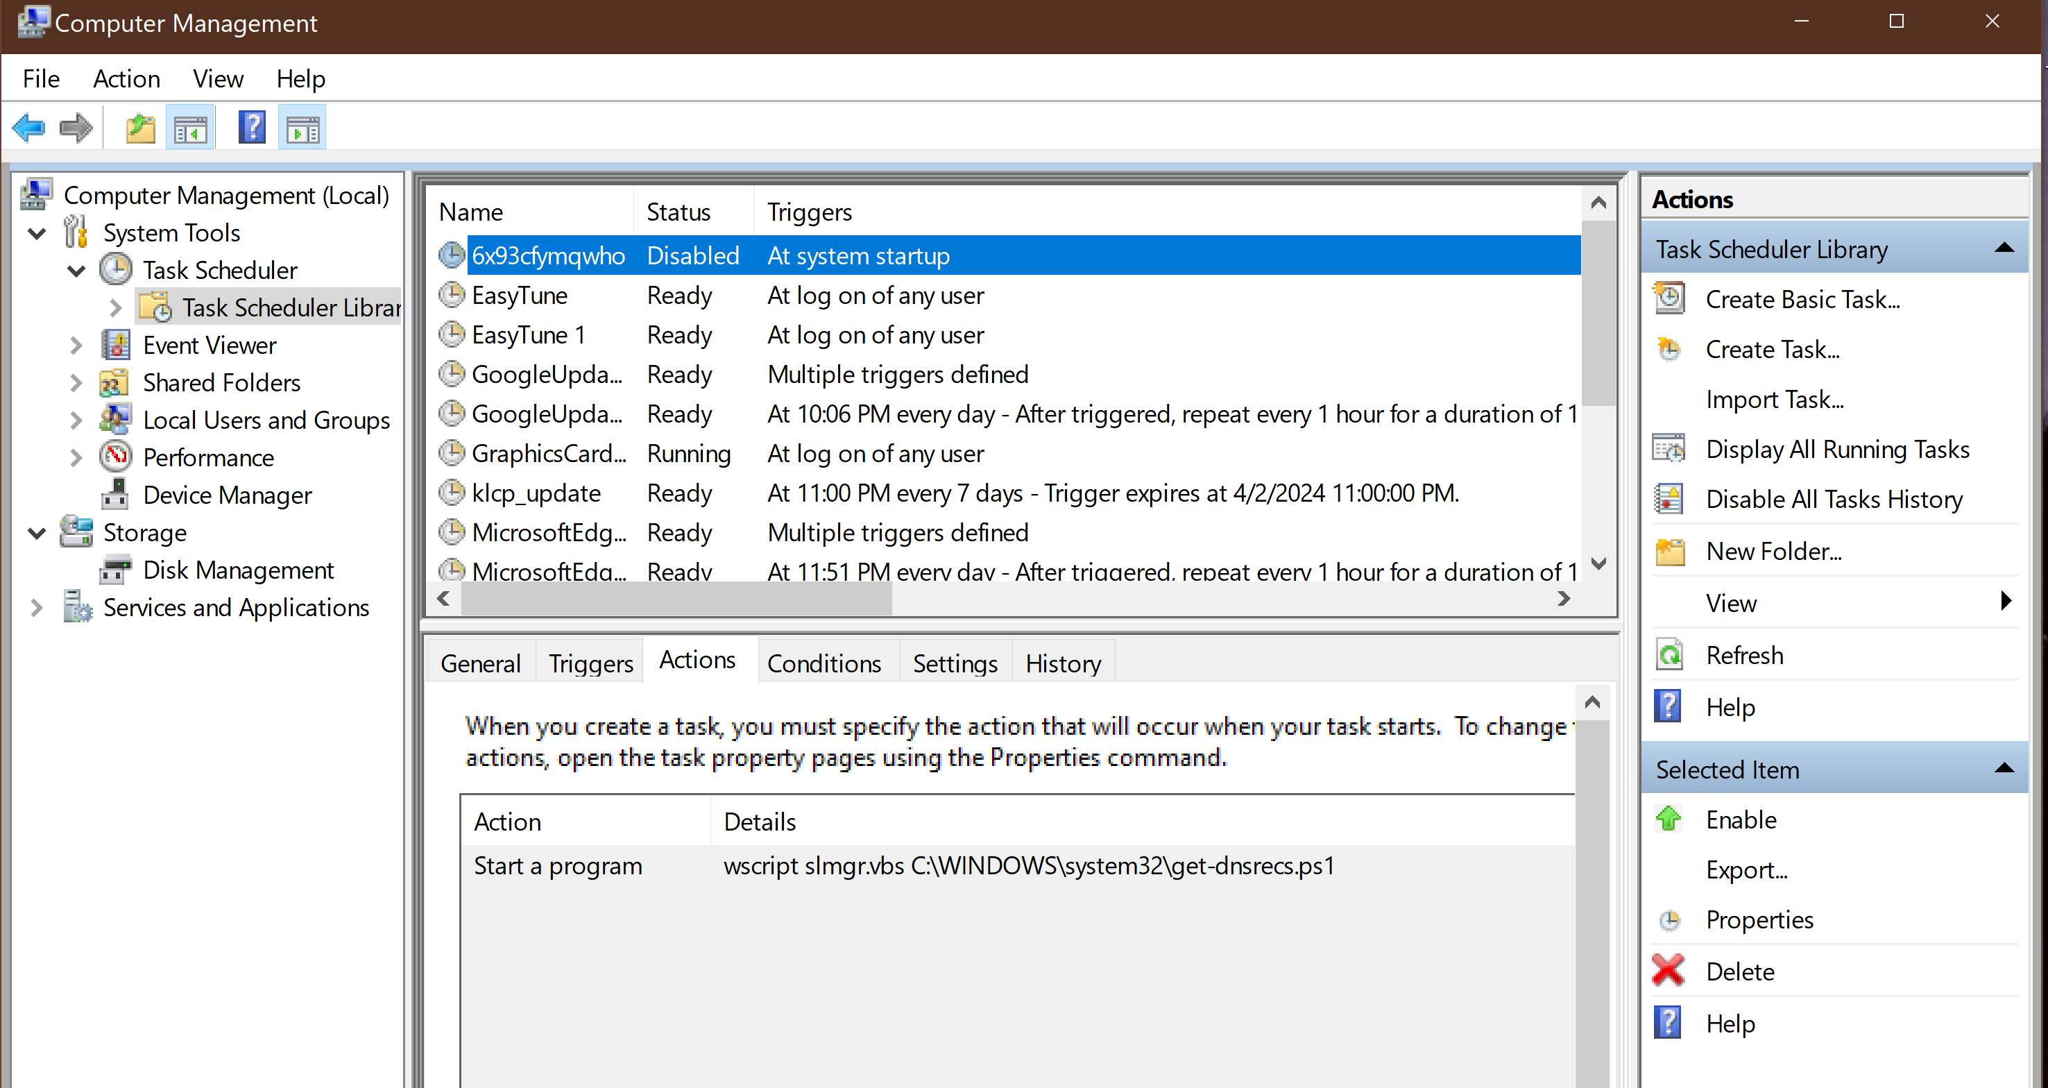The image size is (2048, 1088).
Task: Click the Back arrow toolbar icon
Action: [x=29, y=127]
